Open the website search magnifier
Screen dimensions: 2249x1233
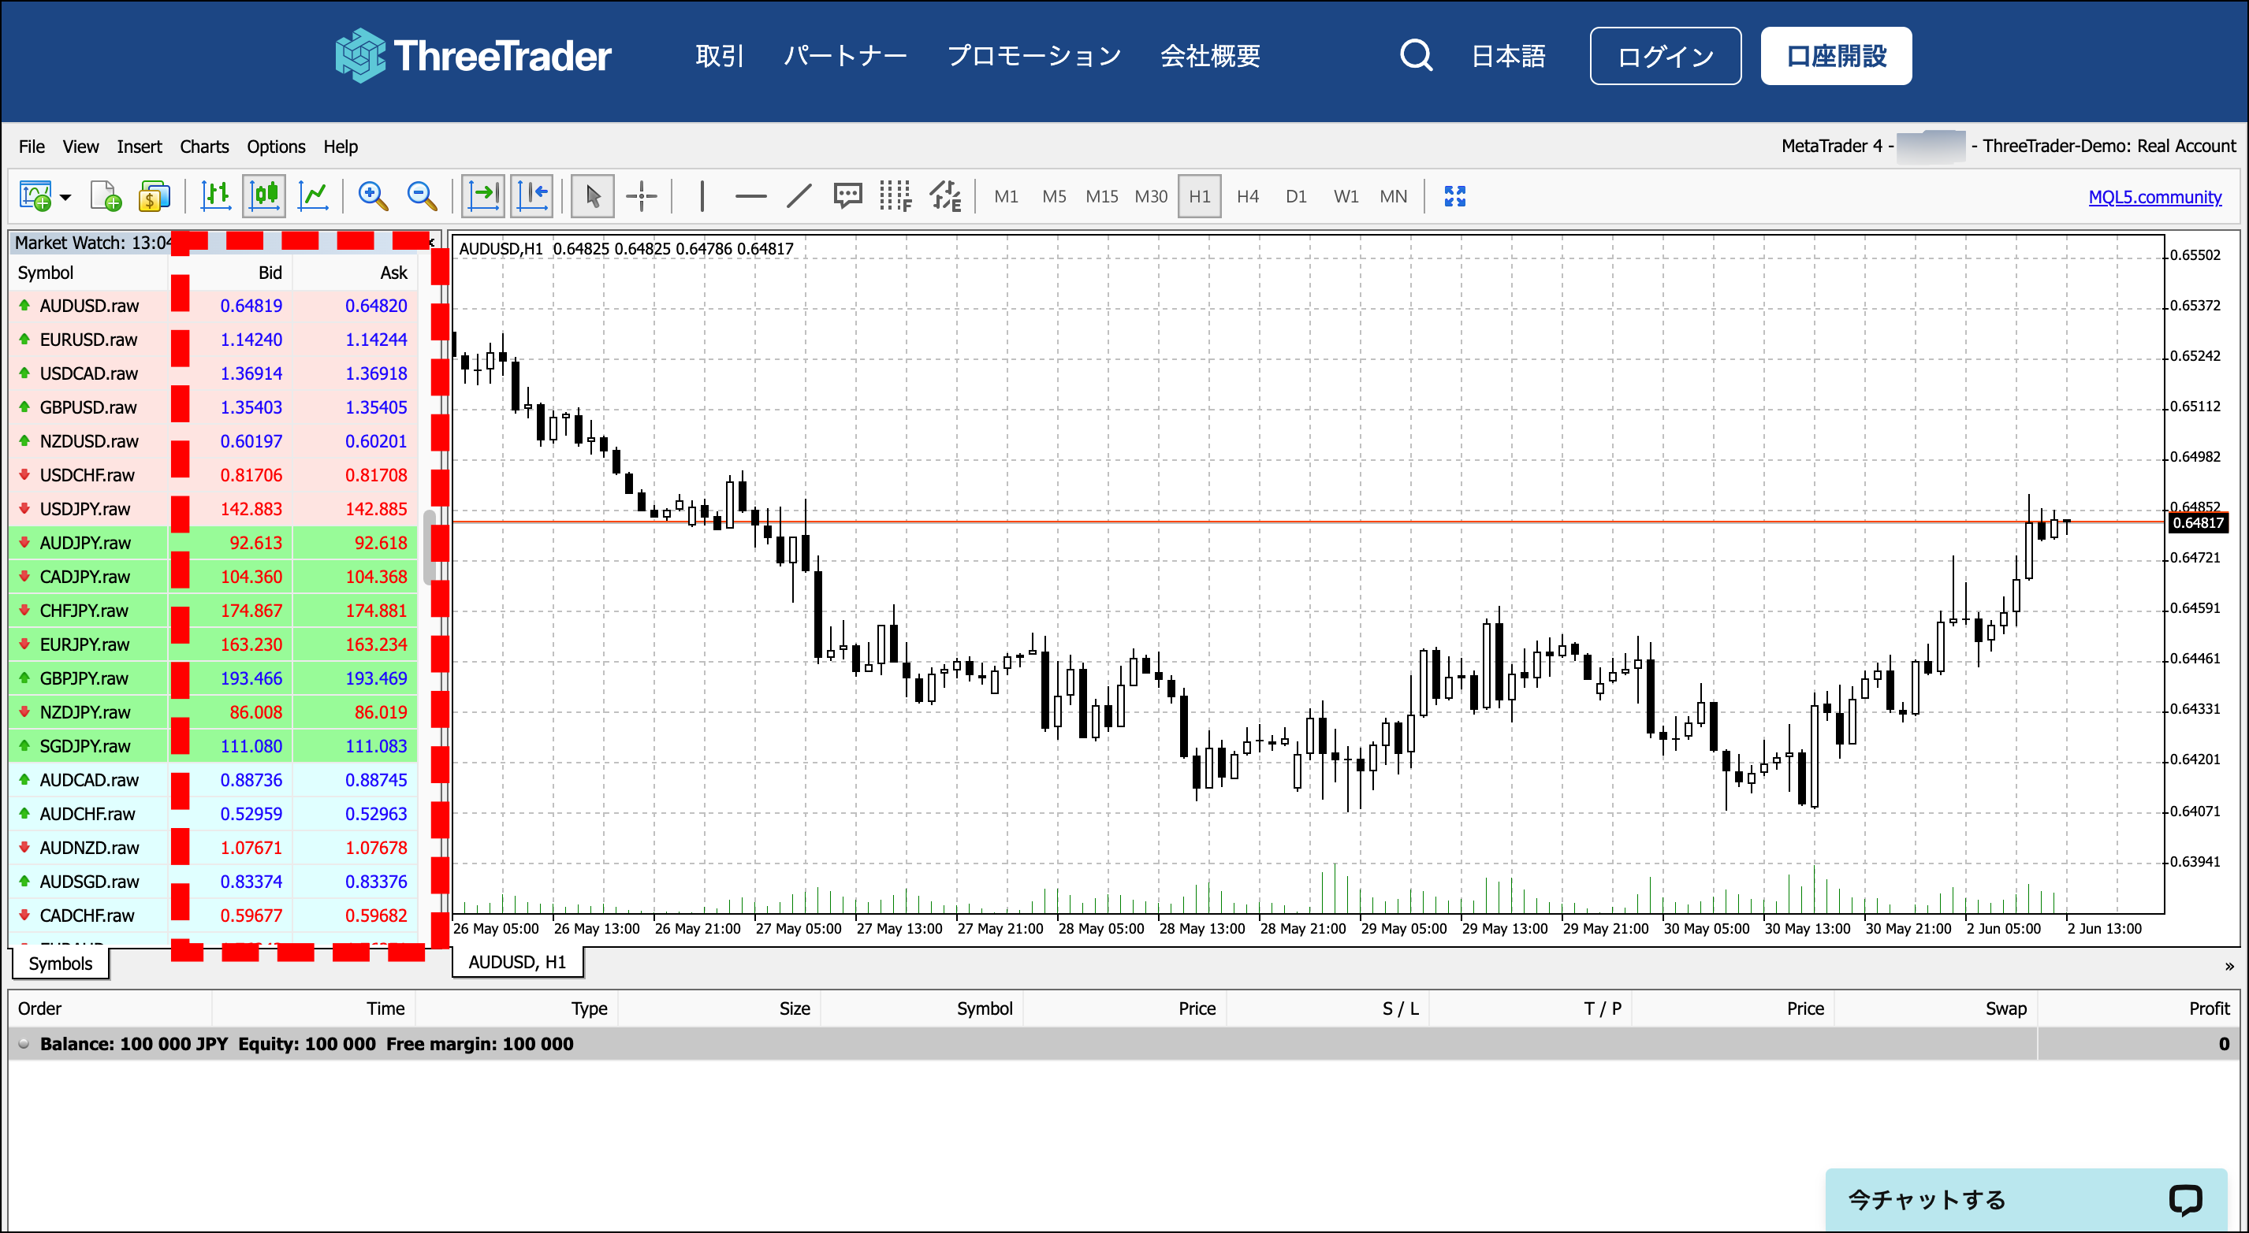(x=1416, y=55)
